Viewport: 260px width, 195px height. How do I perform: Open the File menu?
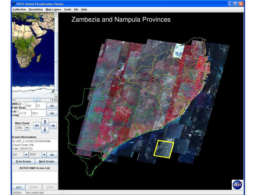(x=76, y=9)
